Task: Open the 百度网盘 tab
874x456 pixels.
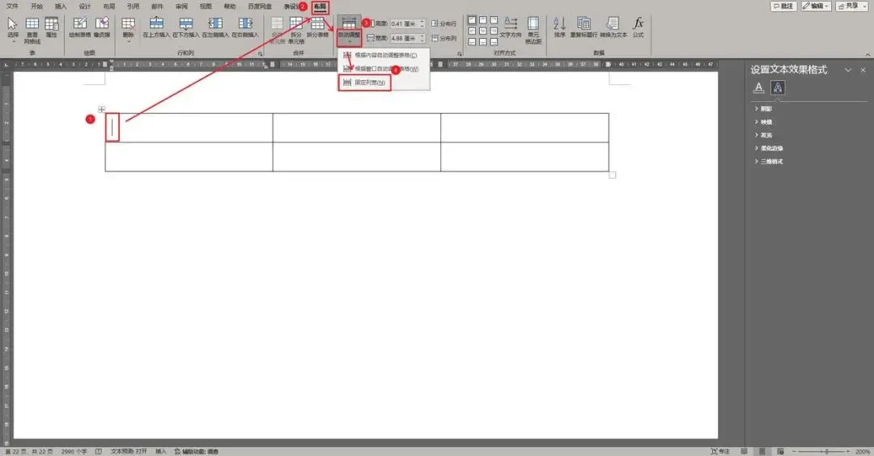Action: 260,6
